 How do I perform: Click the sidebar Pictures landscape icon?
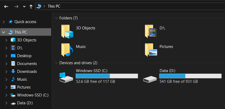click(x=13, y=87)
